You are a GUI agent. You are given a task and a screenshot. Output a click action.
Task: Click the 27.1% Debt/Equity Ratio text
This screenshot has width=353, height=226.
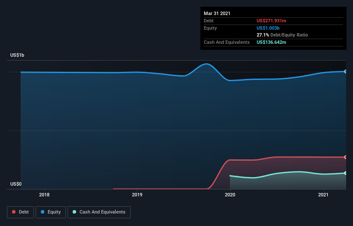(282, 35)
